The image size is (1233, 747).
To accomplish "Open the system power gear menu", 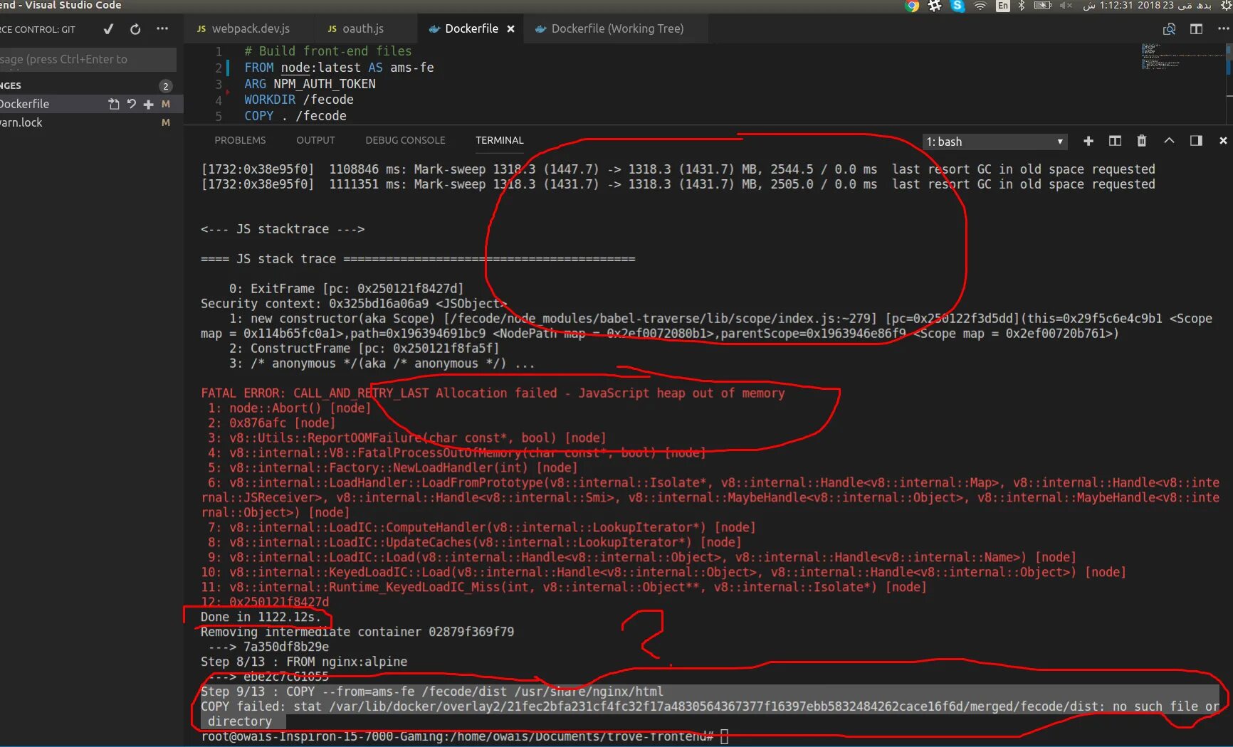I will pyautogui.click(x=1226, y=6).
